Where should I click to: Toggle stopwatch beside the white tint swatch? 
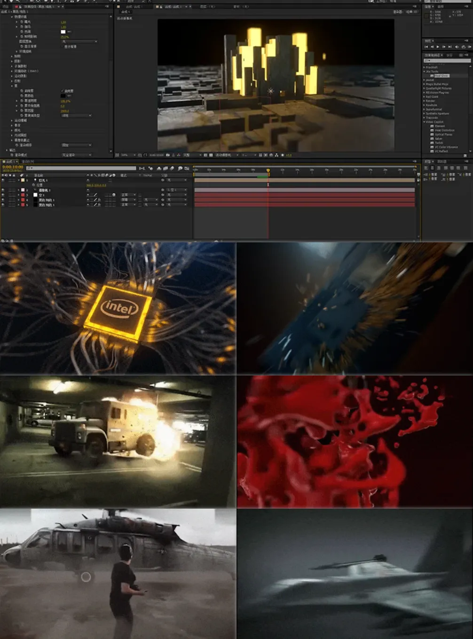22,32
